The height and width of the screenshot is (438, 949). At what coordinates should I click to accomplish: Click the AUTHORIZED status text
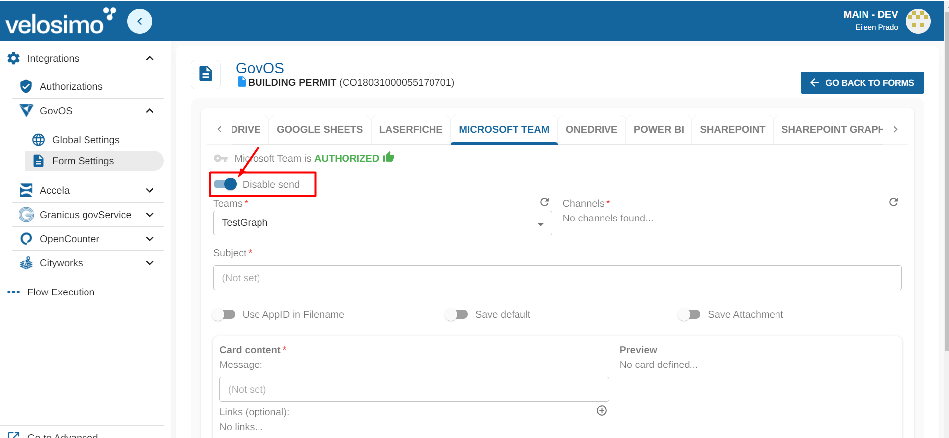tap(346, 158)
